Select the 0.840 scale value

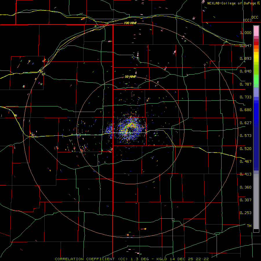point(246,71)
